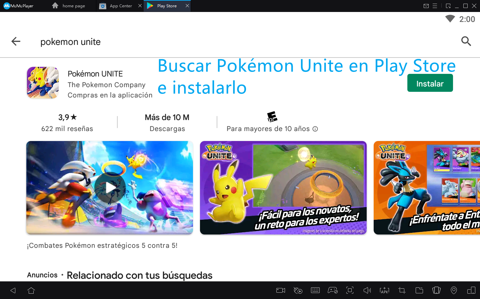This screenshot has height=299, width=480.
Task: Open the volume speaker control
Action: pyautogui.click(x=367, y=290)
